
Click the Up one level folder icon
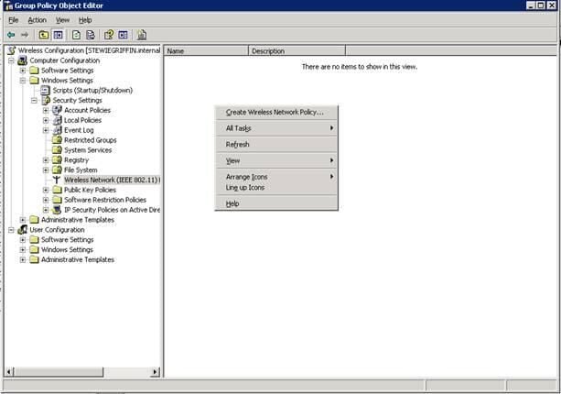(44, 35)
